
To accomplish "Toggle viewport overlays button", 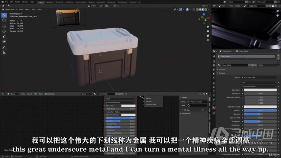I will coord(187,9).
